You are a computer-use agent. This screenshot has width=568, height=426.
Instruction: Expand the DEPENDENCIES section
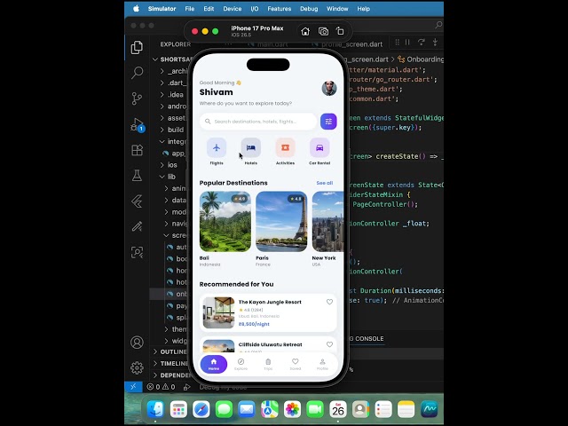[x=171, y=375]
